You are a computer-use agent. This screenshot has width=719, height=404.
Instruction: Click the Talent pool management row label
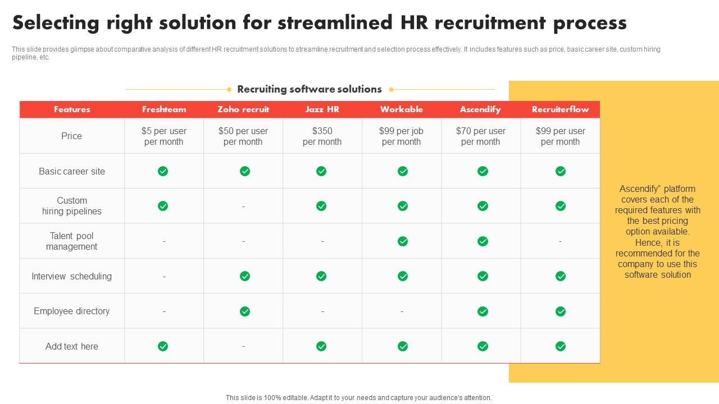pos(72,241)
